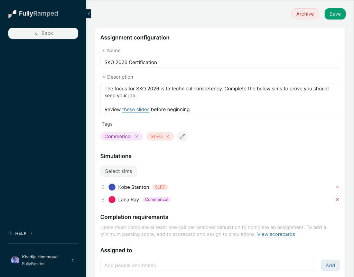
Task: Click the Add people and teams field
Action: click(207, 265)
